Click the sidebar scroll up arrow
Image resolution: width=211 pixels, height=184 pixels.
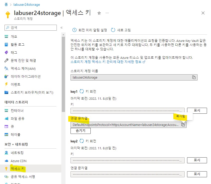pyautogui.click(x=63, y=35)
